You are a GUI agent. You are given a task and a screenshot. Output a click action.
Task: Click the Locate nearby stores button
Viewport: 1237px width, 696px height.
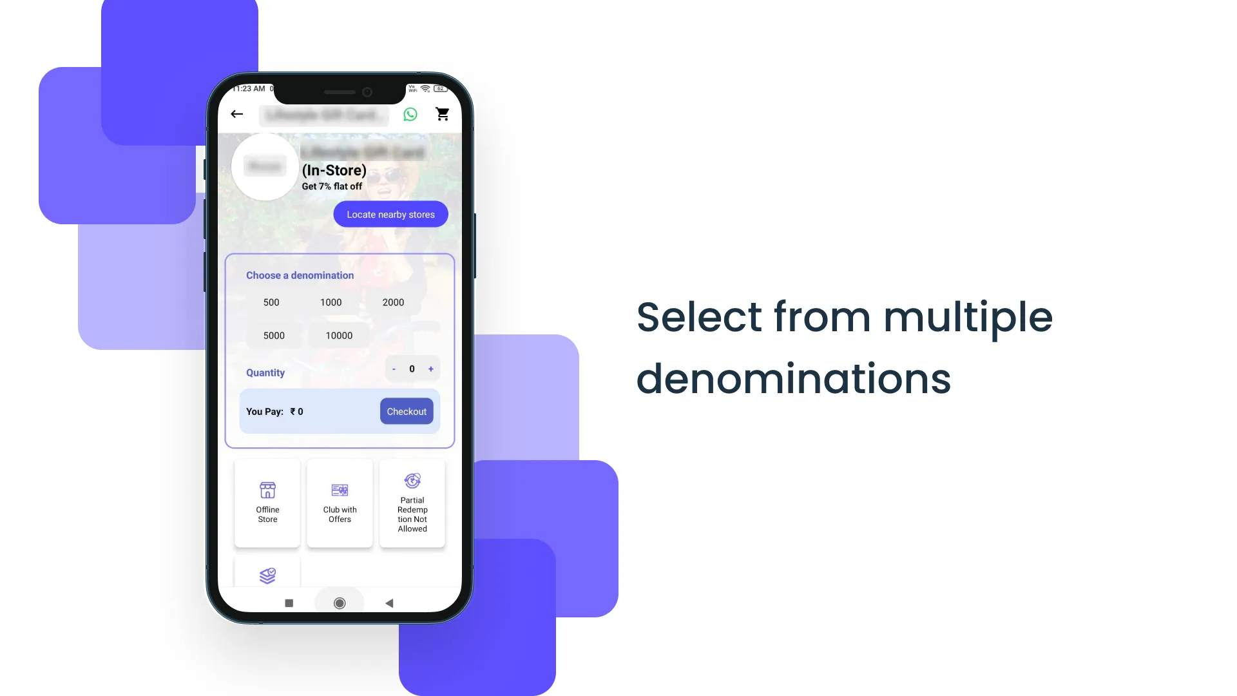(391, 214)
